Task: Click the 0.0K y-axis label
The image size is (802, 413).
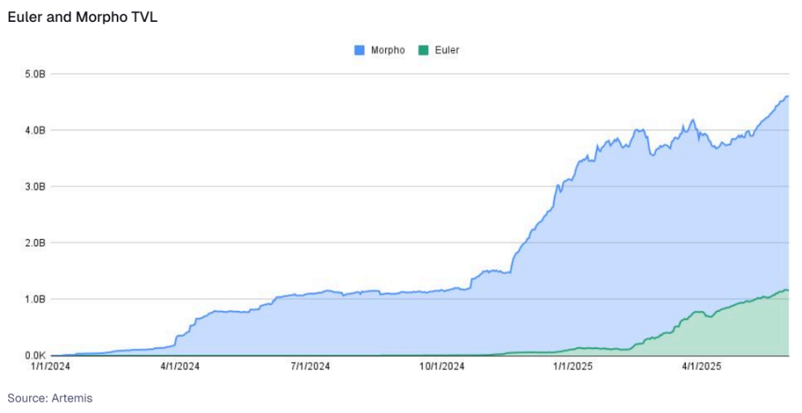Action: coord(36,356)
